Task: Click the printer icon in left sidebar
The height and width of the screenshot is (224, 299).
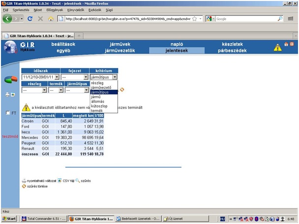Action: (7, 94)
